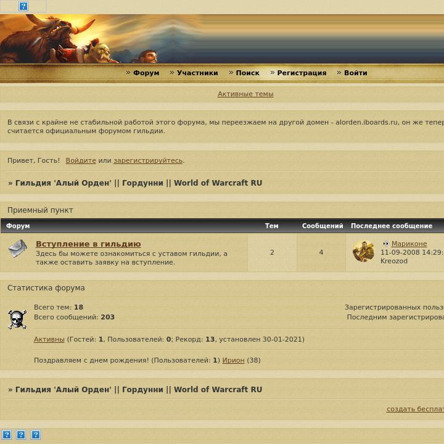The image size is (444, 444).
Task: Click the Мариконе avatar thumbnail
Action: click(x=363, y=251)
